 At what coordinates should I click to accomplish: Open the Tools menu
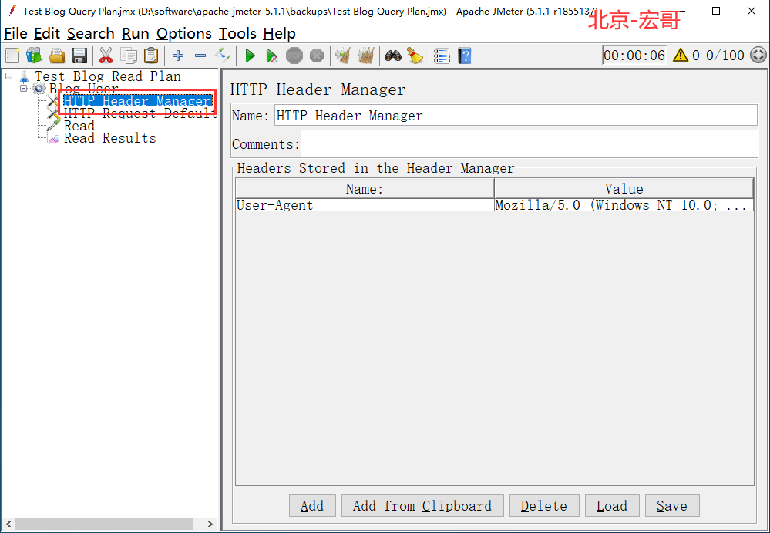(237, 33)
